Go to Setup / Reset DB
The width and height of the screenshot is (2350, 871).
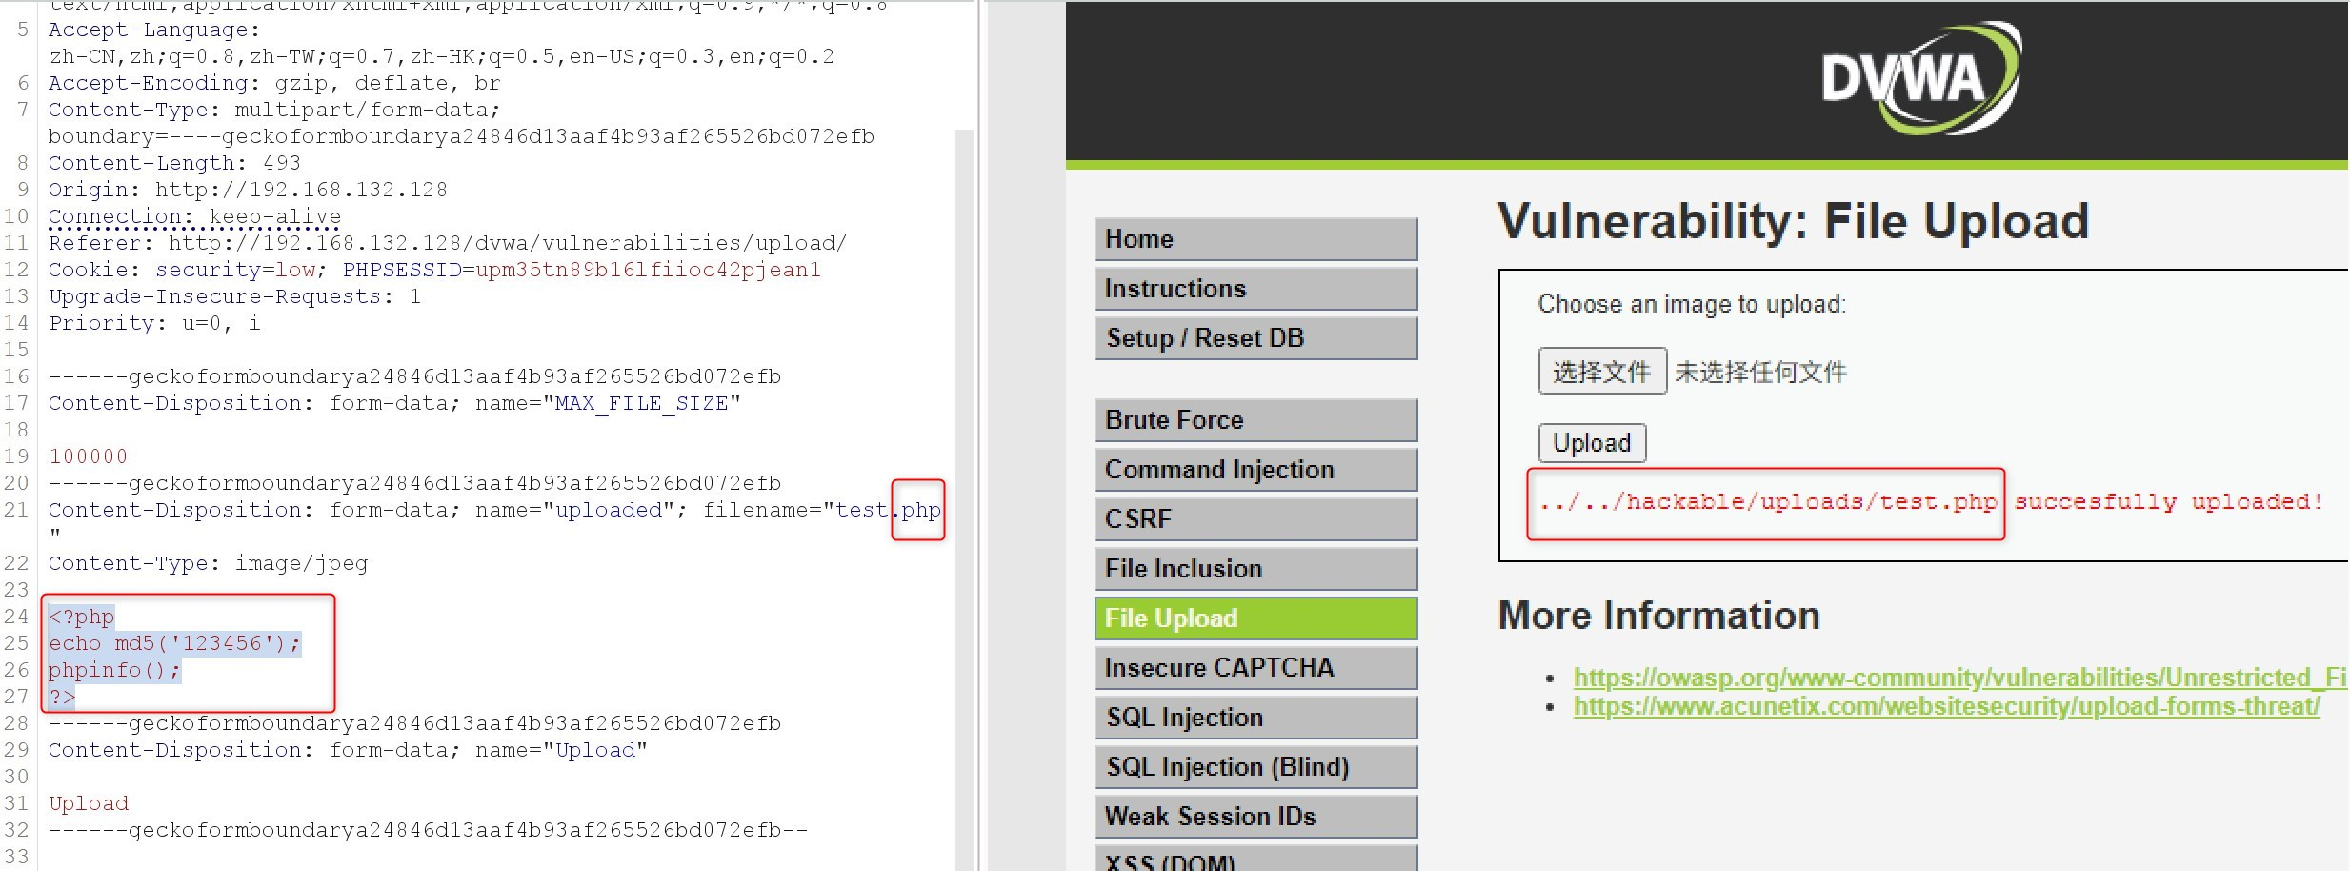pyautogui.click(x=1255, y=338)
